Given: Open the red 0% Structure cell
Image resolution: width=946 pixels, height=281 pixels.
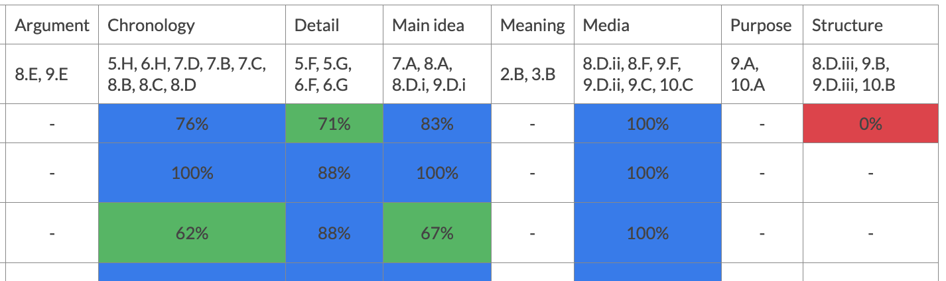Looking at the screenshot, I should click(870, 123).
